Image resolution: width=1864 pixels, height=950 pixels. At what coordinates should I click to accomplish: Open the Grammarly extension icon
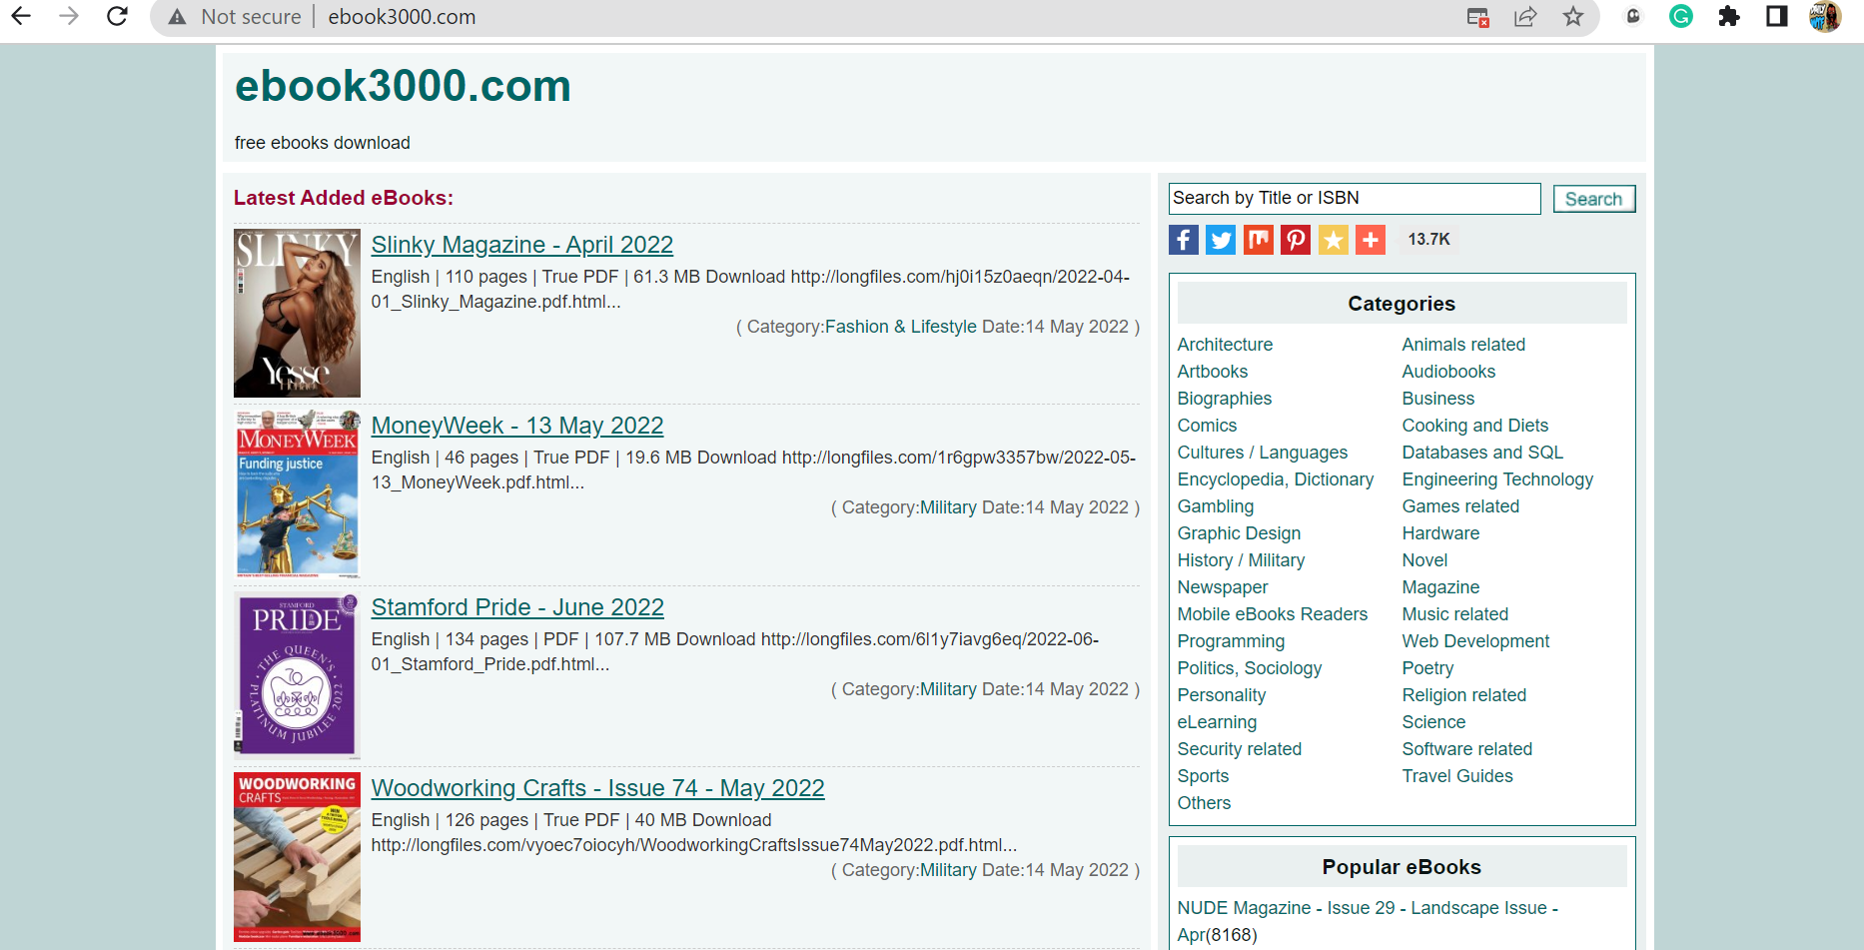(x=1681, y=17)
